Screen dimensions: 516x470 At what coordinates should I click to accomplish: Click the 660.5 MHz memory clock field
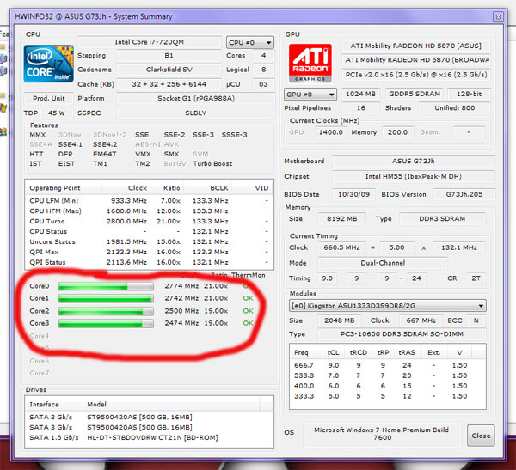[341, 247]
